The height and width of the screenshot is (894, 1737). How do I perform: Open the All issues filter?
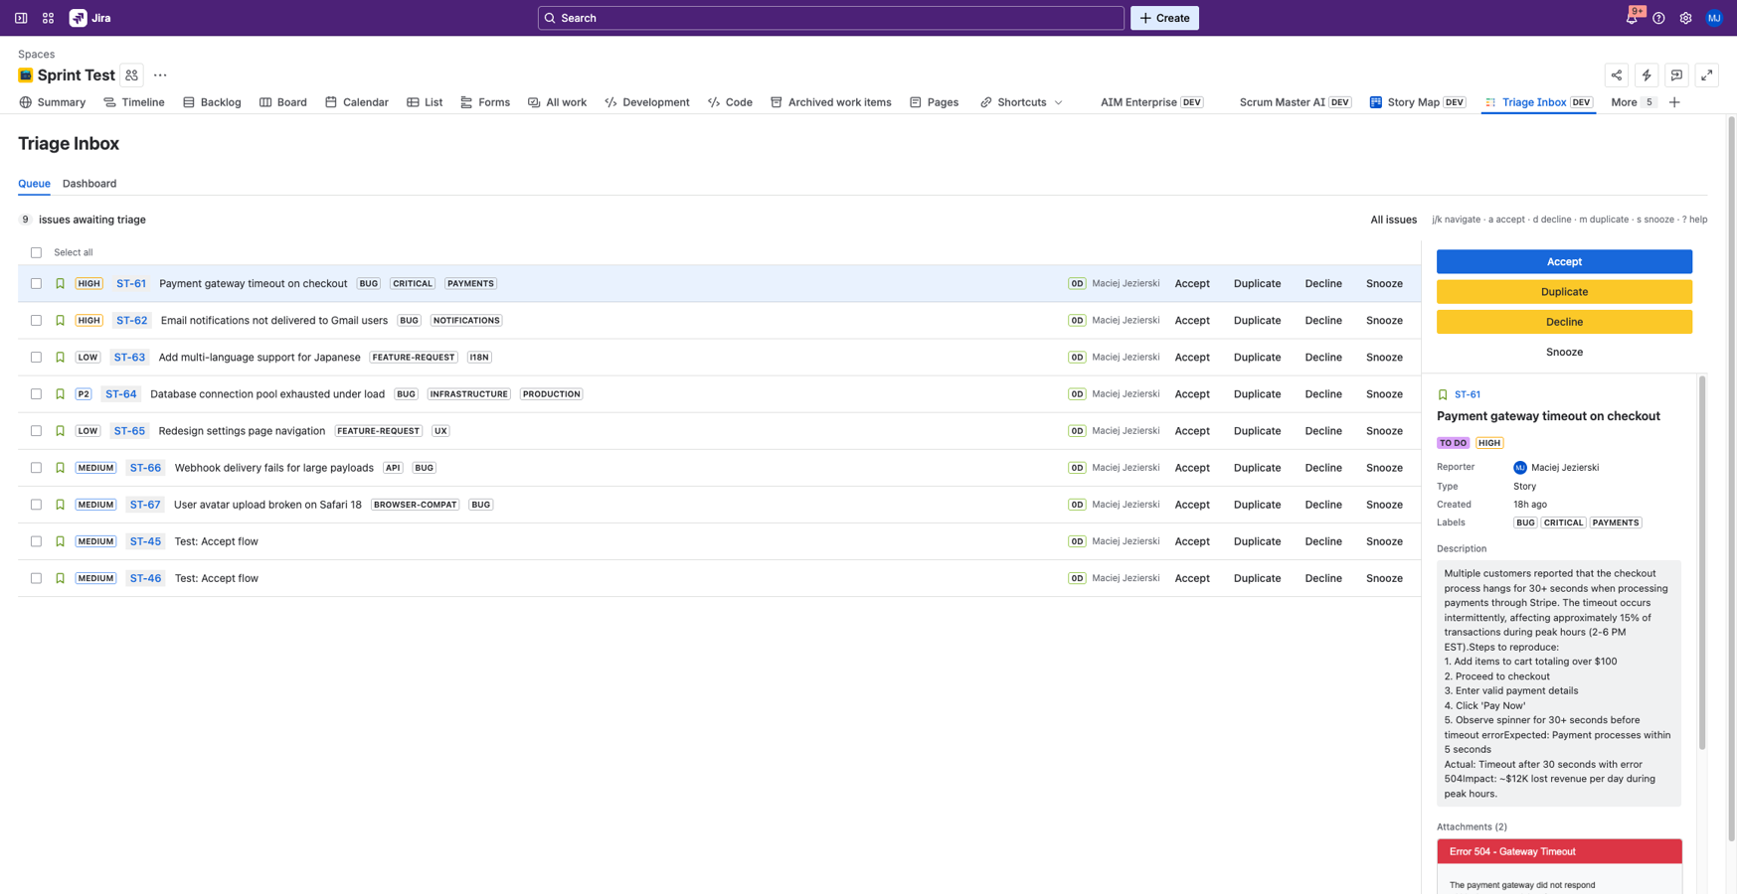pos(1393,220)
